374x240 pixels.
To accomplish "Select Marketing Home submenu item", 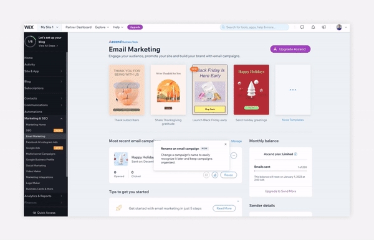I will (36, 124).
